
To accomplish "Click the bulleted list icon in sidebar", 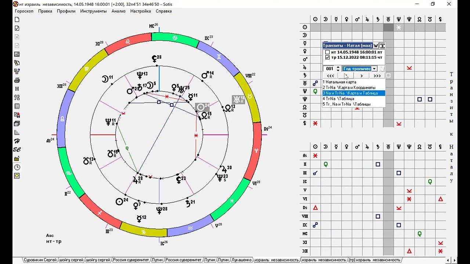I will [17, 106].
